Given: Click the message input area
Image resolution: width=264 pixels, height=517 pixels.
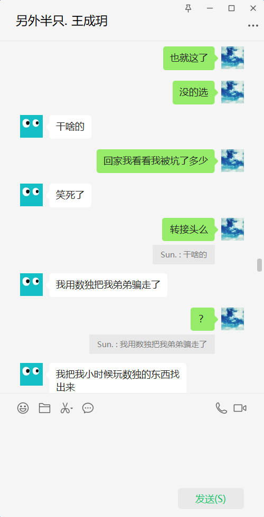Looking at the screenshot, I should tap(132, 452).
